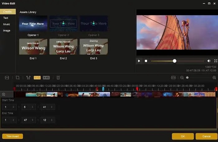This screenshot has width=218, height=142.
Task: Click the red marker at timeline end
Action: (x=216, y=89)
